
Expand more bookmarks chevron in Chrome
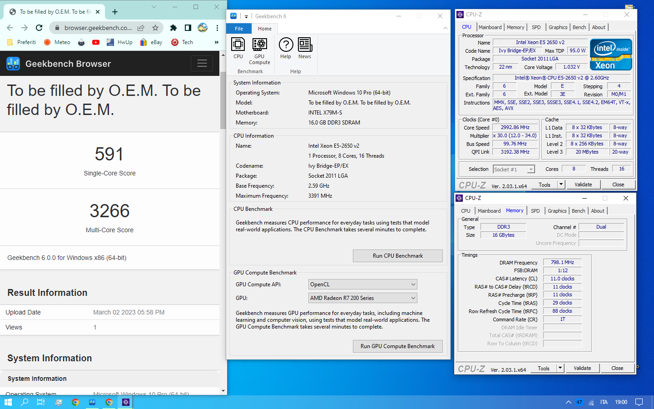217,42
